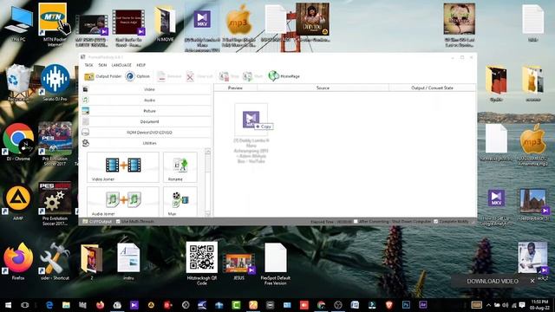Click the Source column header
The image size is (555, 312).
coord(323,88)
